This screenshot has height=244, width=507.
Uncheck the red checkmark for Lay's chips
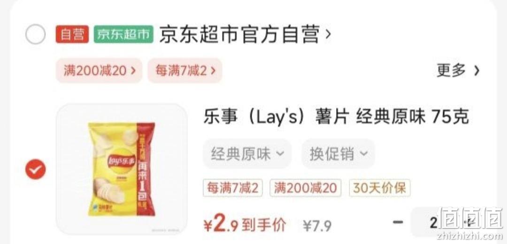click(36, 169)
